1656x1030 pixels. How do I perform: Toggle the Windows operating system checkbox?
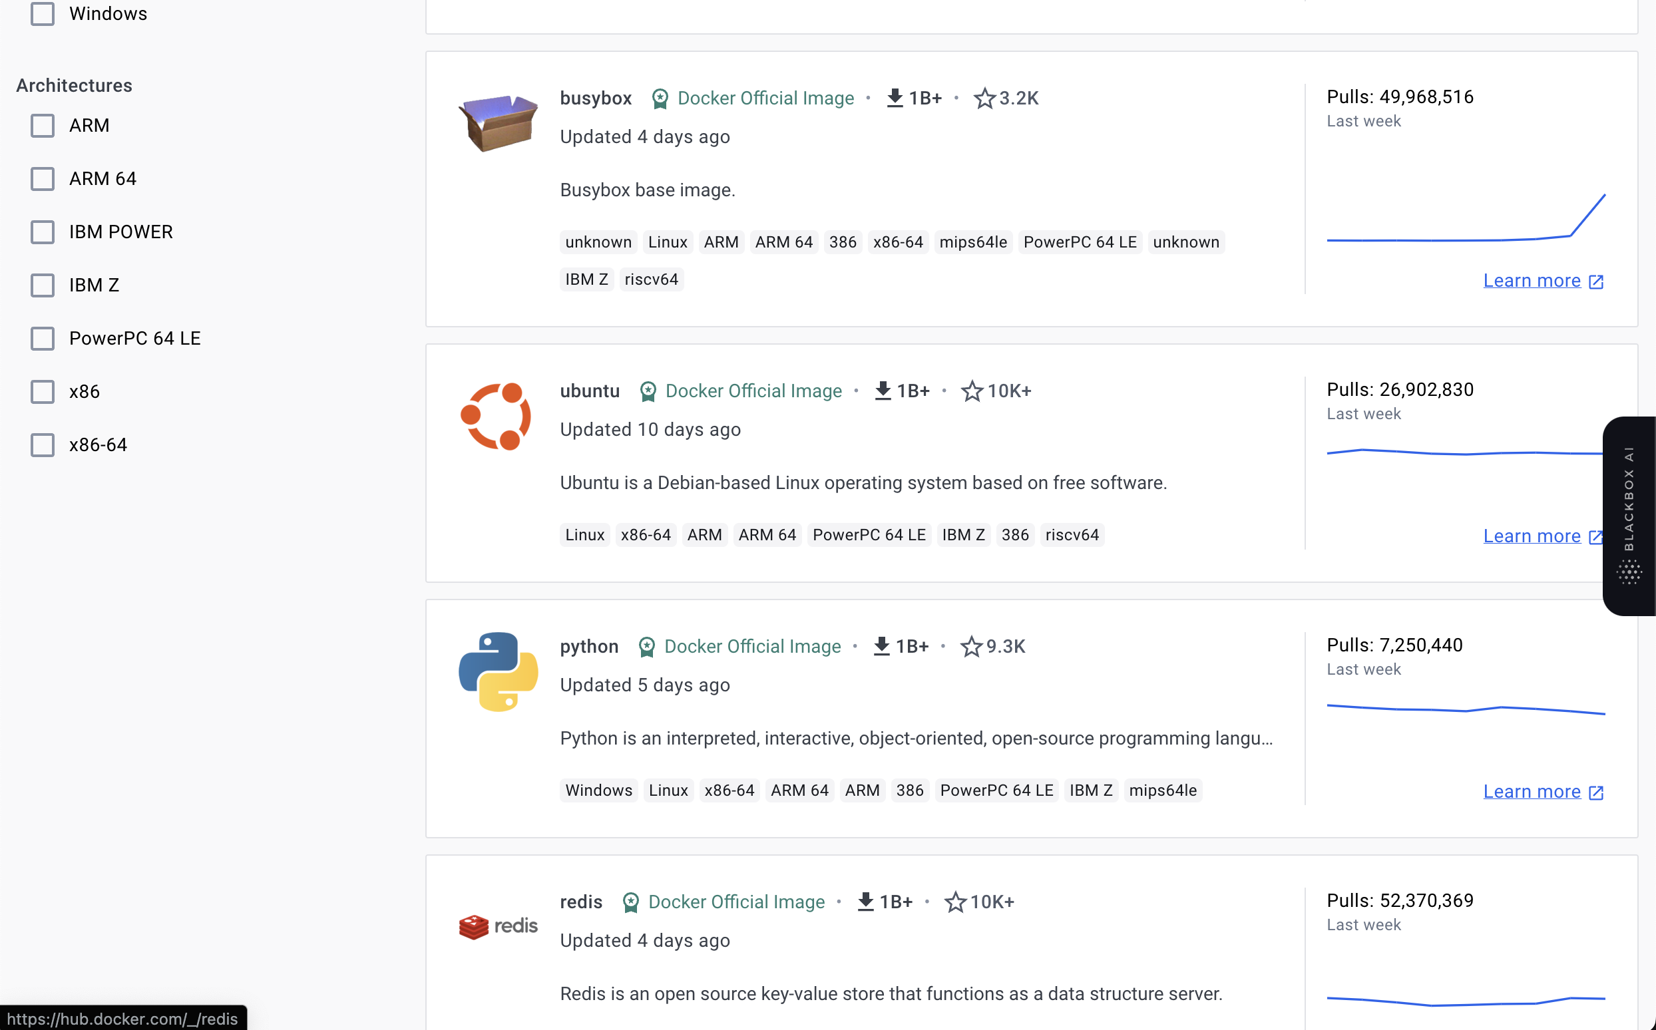(x=42, y=13)
